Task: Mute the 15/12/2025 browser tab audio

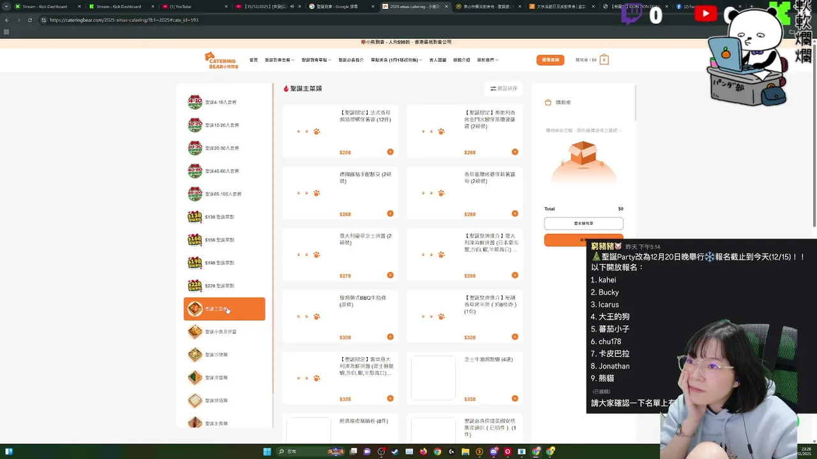Action: click(292, 6)
